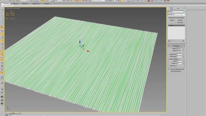Switch to the Selection ribbon tab
This screenshot has height=116, width=206.
25,4
